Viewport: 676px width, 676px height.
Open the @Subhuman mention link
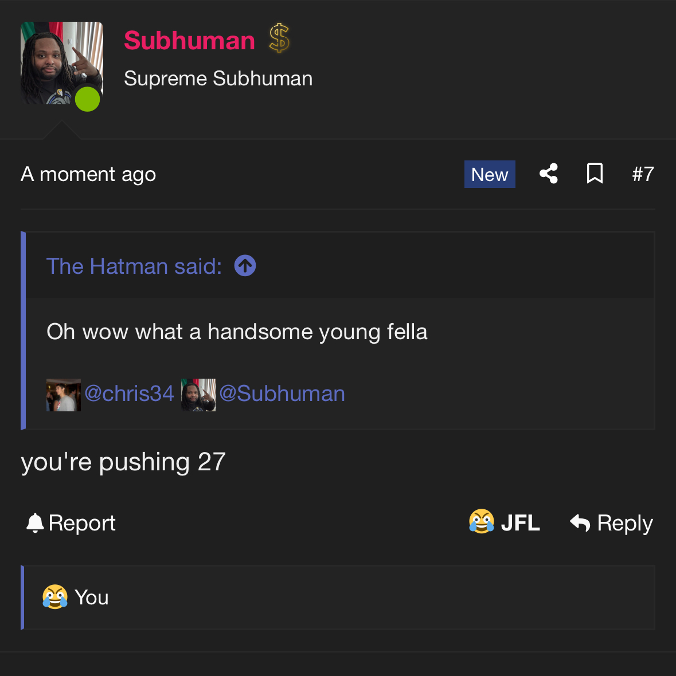(282, 393)
